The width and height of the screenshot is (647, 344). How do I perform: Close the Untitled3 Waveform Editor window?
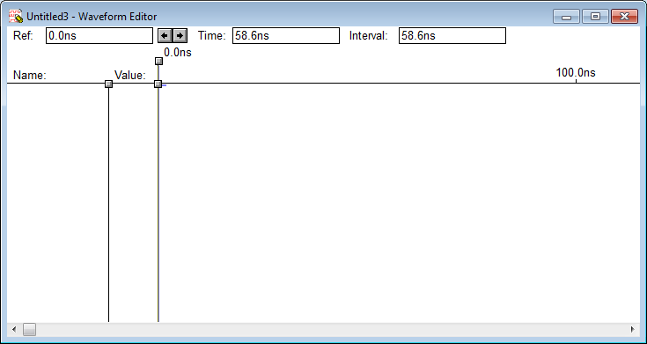coord(625,17)
